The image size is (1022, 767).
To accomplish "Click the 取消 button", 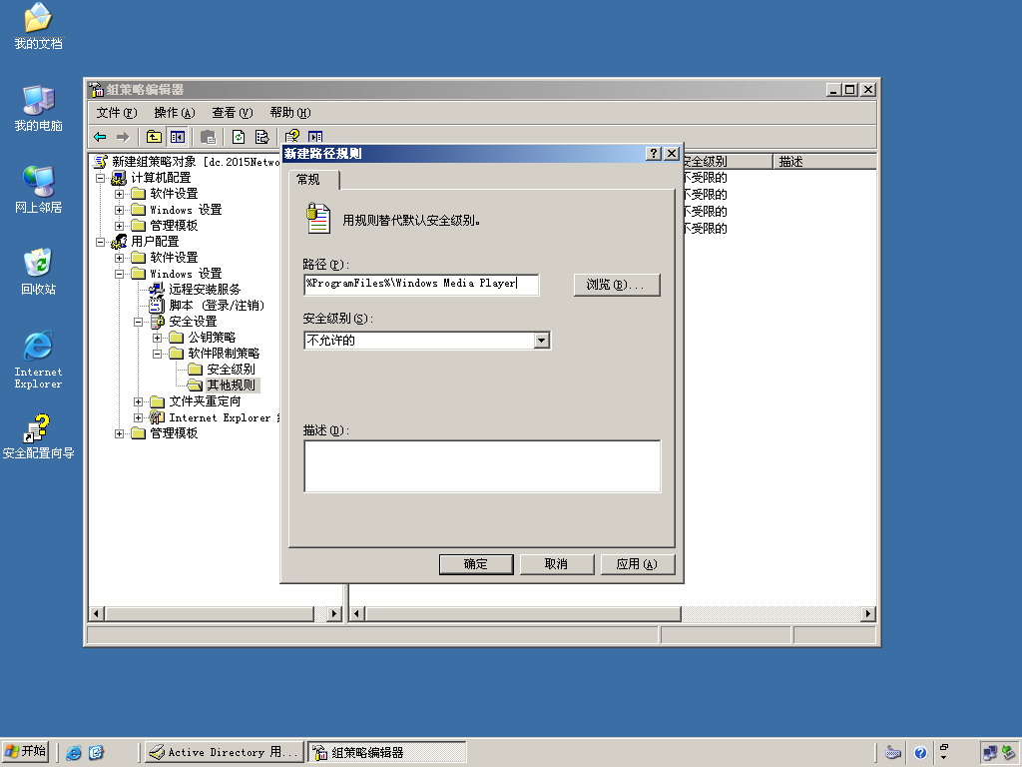I will [x=557, y=564].
